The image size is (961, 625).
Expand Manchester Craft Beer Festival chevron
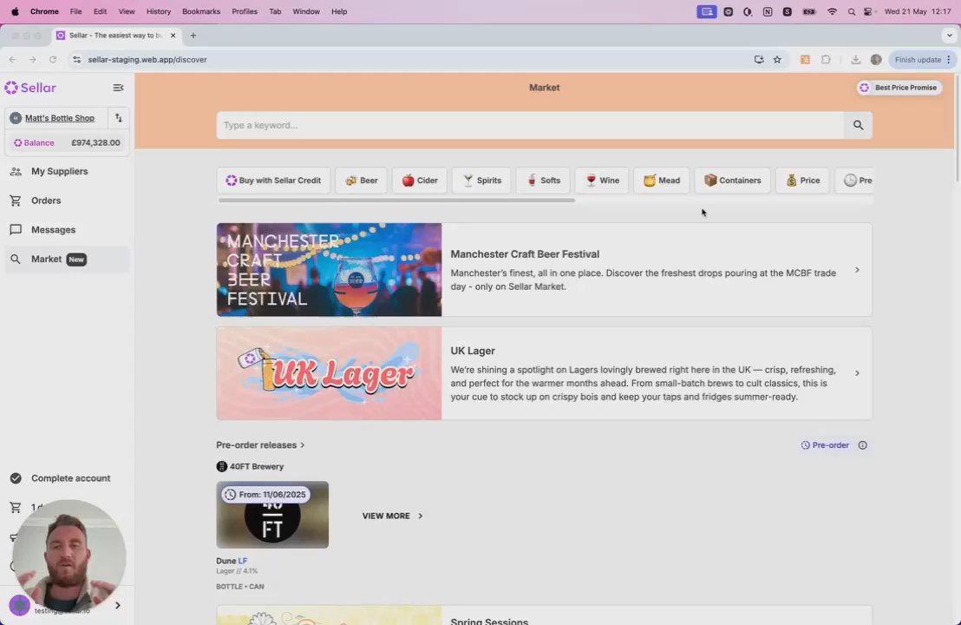coord(857,270)
